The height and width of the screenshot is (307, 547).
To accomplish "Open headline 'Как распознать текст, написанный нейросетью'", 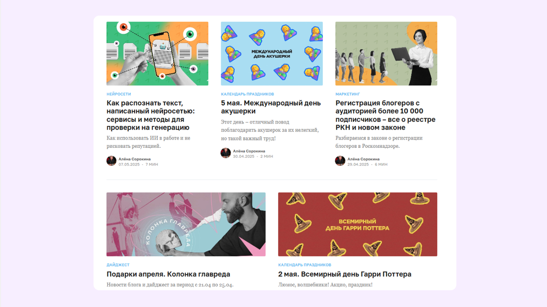I will coord(151,115).
